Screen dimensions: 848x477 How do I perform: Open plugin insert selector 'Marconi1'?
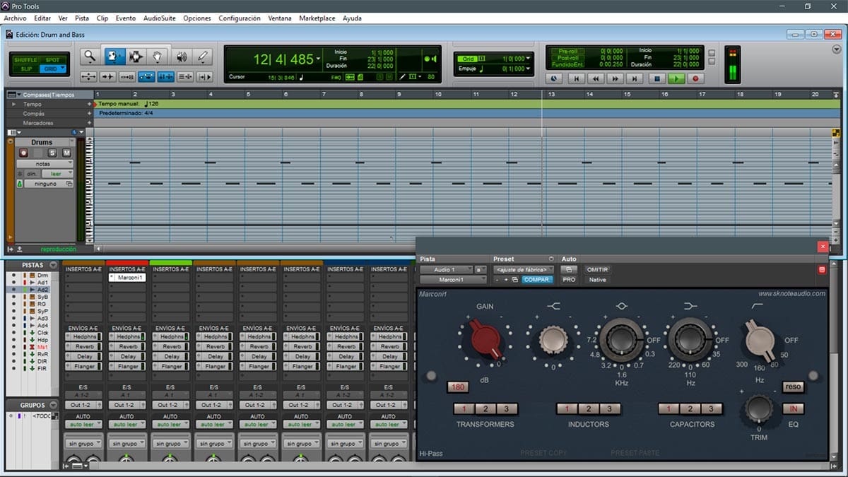click(454, 280)
